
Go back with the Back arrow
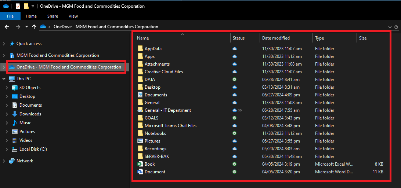(x=7, y=27)
